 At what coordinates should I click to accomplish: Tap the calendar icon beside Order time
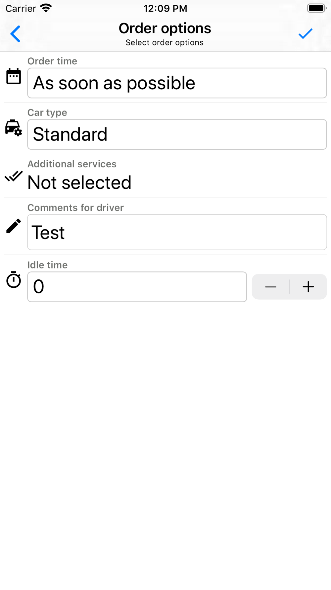click(x=14, y=76)
